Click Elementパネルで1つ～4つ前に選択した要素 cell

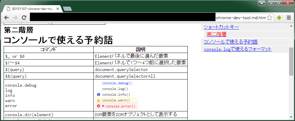[x=141, y=63]
